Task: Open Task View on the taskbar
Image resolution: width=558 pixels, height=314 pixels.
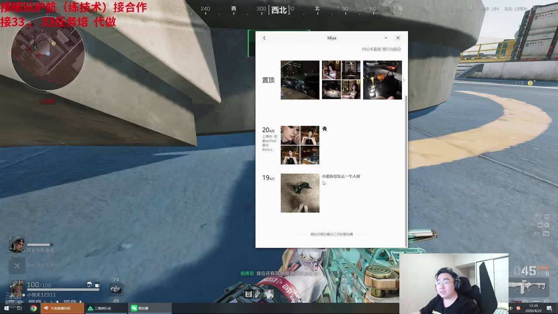Action: click(20, 308)
